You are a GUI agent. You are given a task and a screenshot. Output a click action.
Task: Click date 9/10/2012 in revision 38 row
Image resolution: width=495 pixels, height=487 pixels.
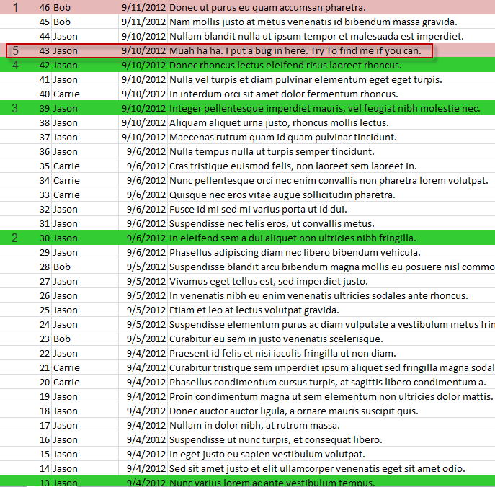pyautogui.click(x=143, y=123)
